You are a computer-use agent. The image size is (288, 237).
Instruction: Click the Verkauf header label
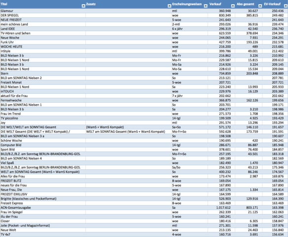(x=216, y=4)
